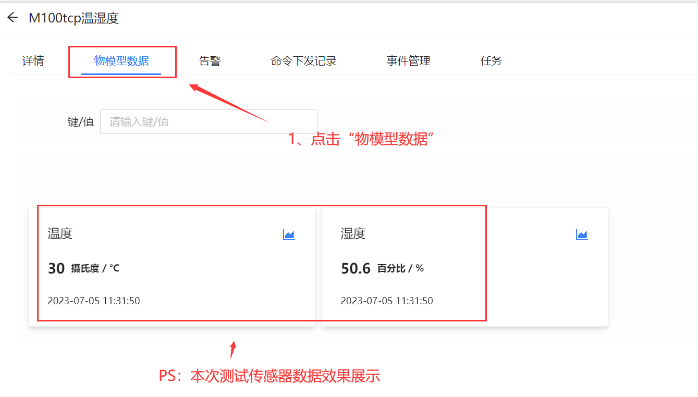
Task: Open the temperature (温度) chart icon
Action: 289,235
